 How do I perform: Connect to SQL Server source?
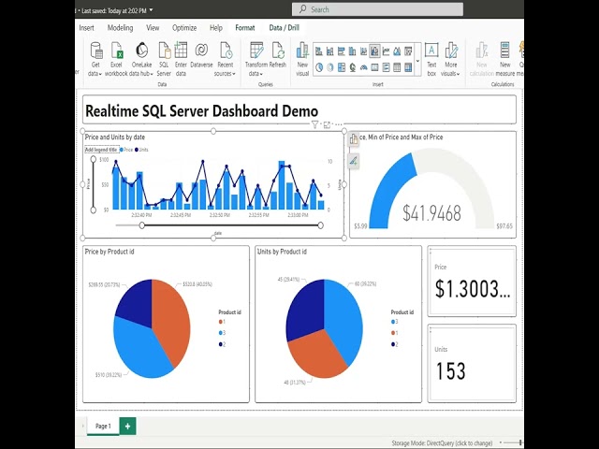coord(164,59)
